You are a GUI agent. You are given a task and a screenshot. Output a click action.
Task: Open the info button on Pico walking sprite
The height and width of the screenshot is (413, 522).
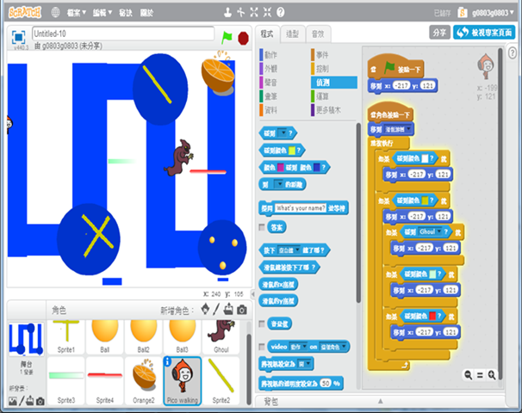(x=168, y=361)
